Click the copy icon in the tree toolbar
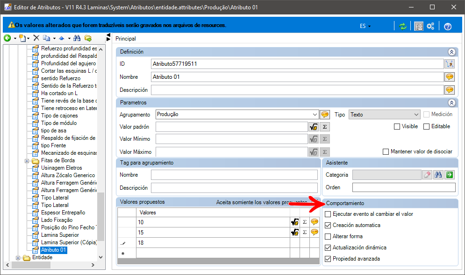This screenshot has width=465, height=275. [x=47, y=38]
